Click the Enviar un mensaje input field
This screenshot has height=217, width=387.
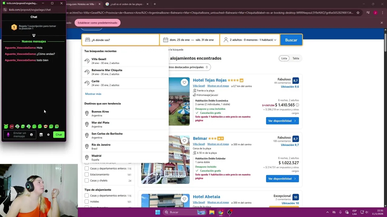(x=20, y=135)
